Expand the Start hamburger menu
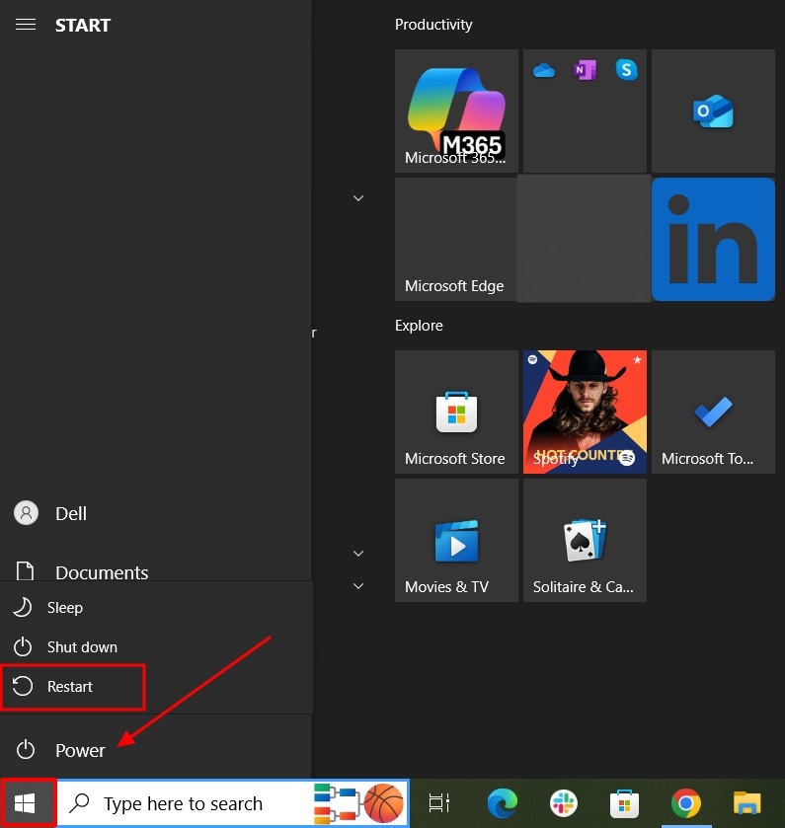785x828 pixels. (26, 25)
